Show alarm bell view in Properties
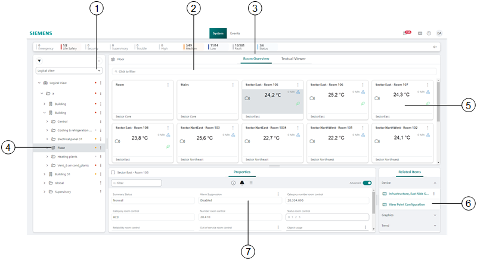 242,183
